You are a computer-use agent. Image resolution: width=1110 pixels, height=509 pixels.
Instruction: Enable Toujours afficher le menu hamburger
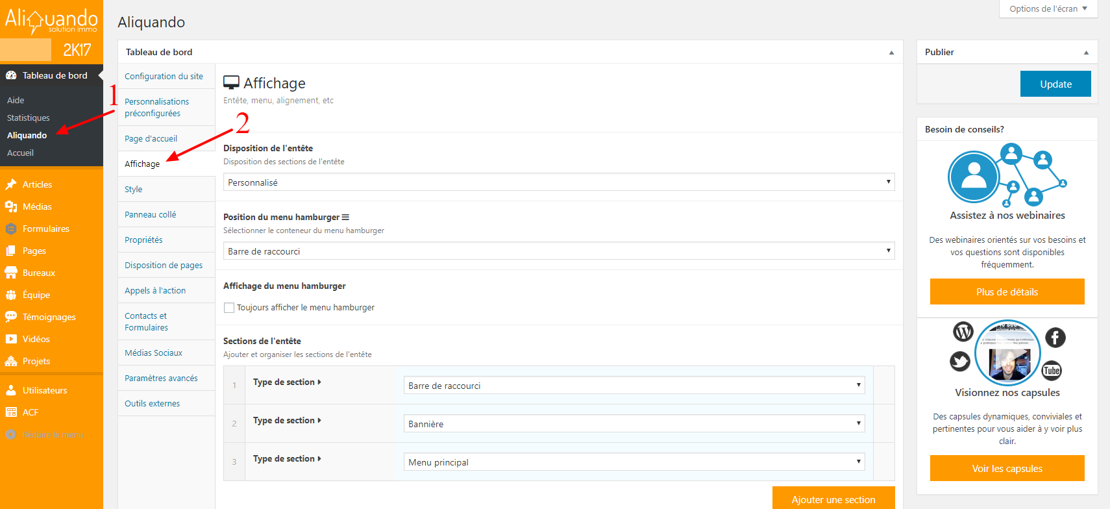click(x=229, y=308)
